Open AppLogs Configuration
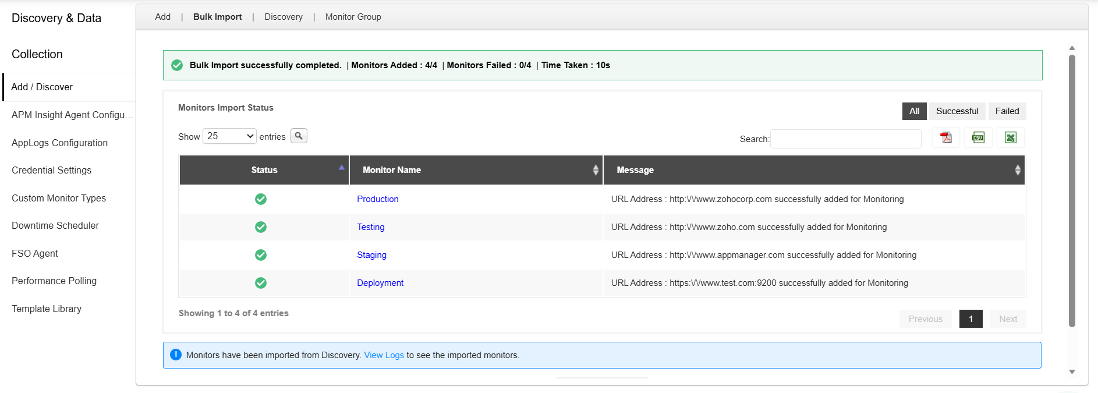This screenshot has width=1098, height=393. click(59, 143)
